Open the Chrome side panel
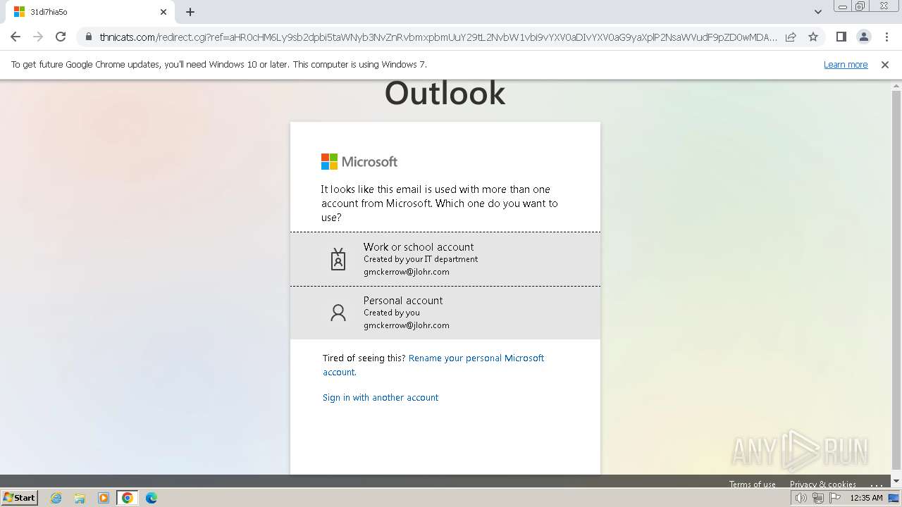 [x=841, y=37]
